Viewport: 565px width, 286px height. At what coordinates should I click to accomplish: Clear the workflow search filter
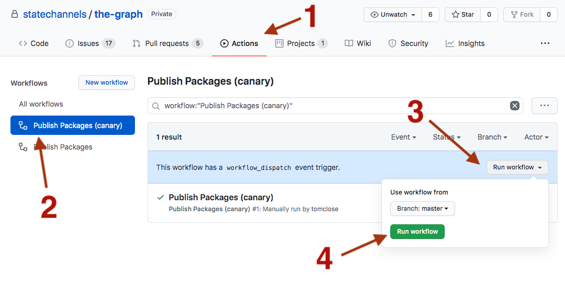[x=515, y=106]
